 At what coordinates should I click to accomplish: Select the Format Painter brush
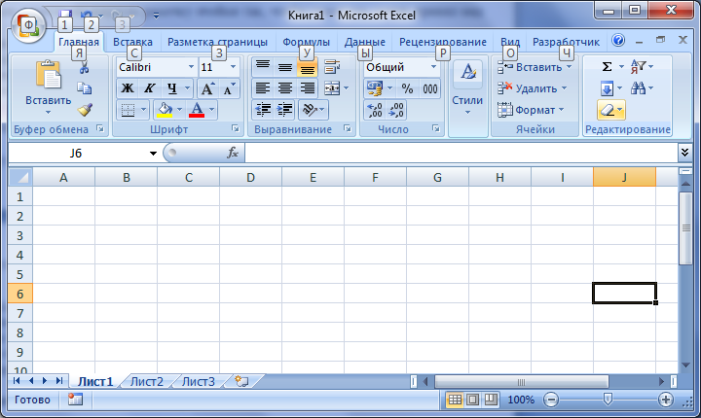click(x=84, y=110)
